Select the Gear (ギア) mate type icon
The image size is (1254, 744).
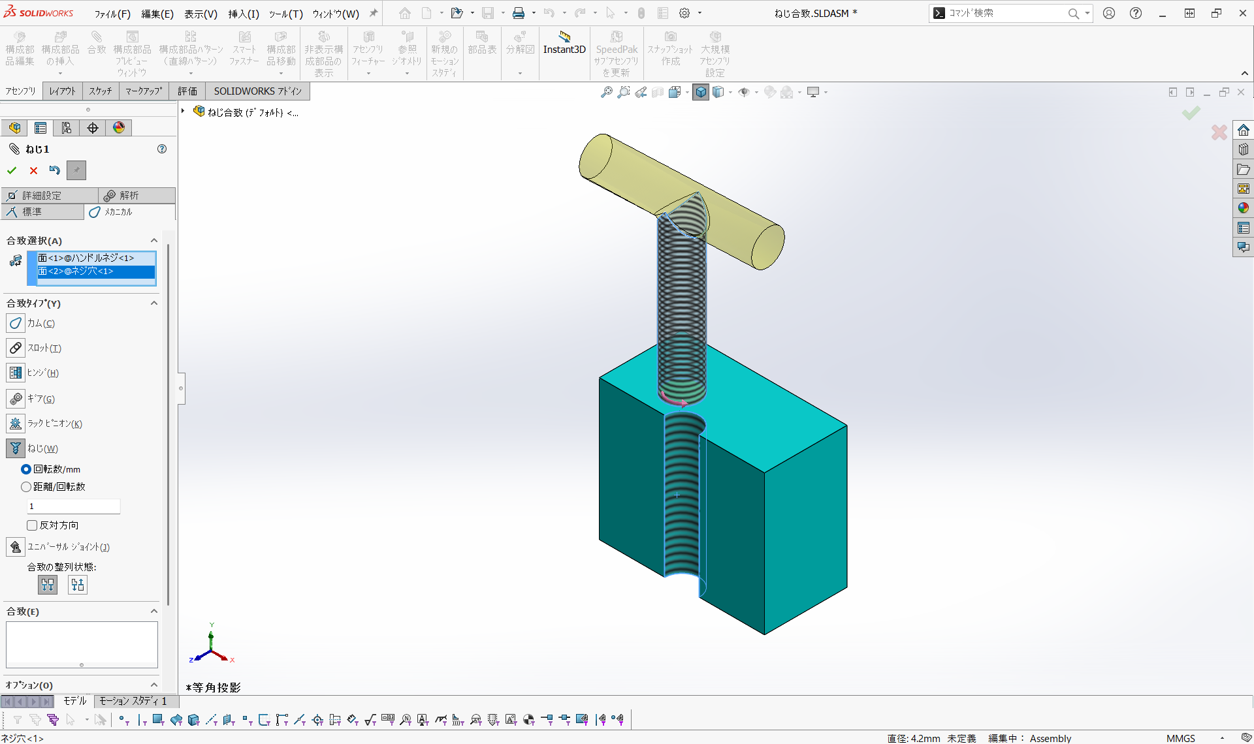pos(16,398)
